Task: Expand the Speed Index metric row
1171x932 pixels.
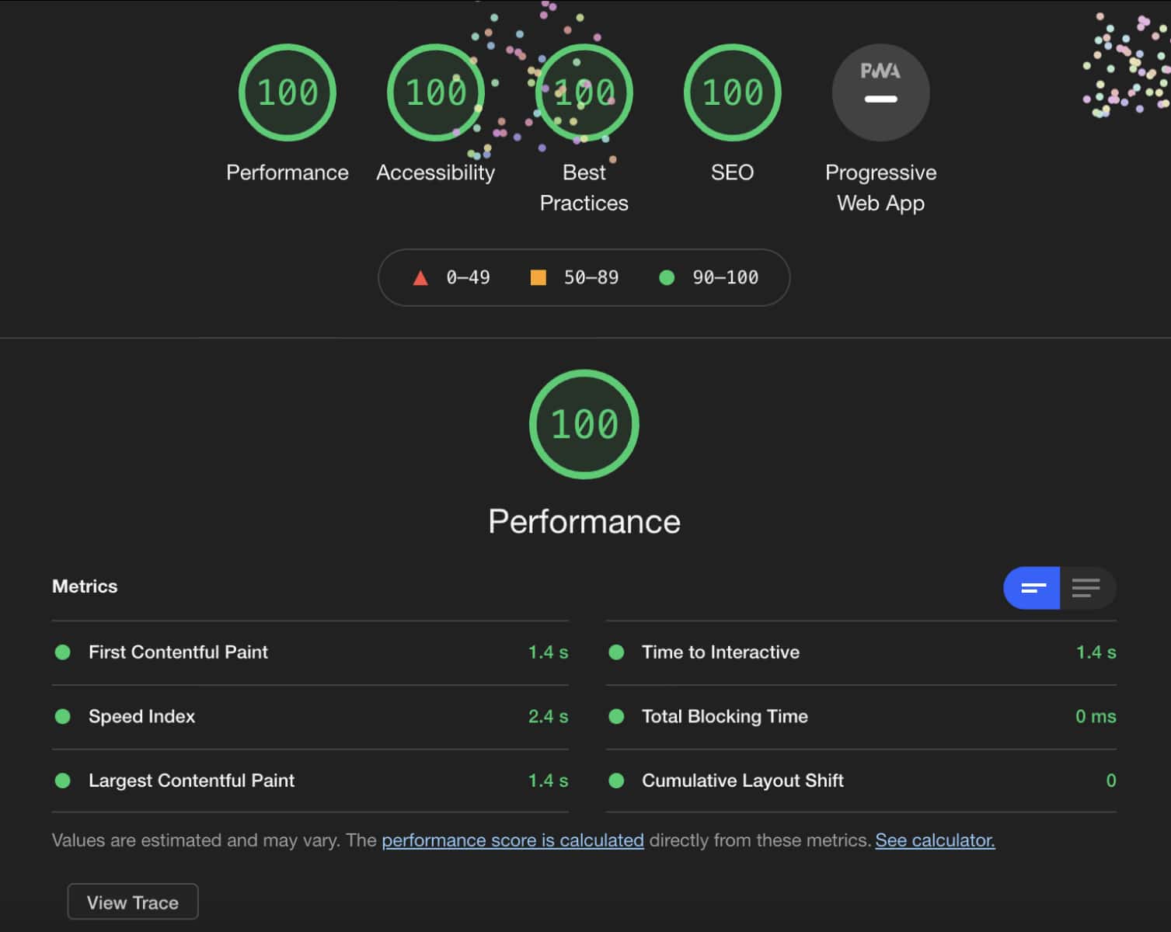Action: [141, 717]
